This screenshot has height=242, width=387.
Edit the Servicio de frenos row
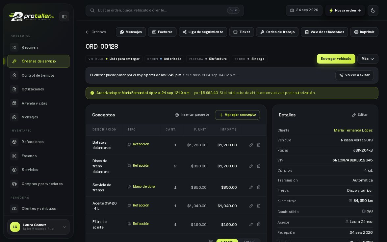(x=251, y=187)
